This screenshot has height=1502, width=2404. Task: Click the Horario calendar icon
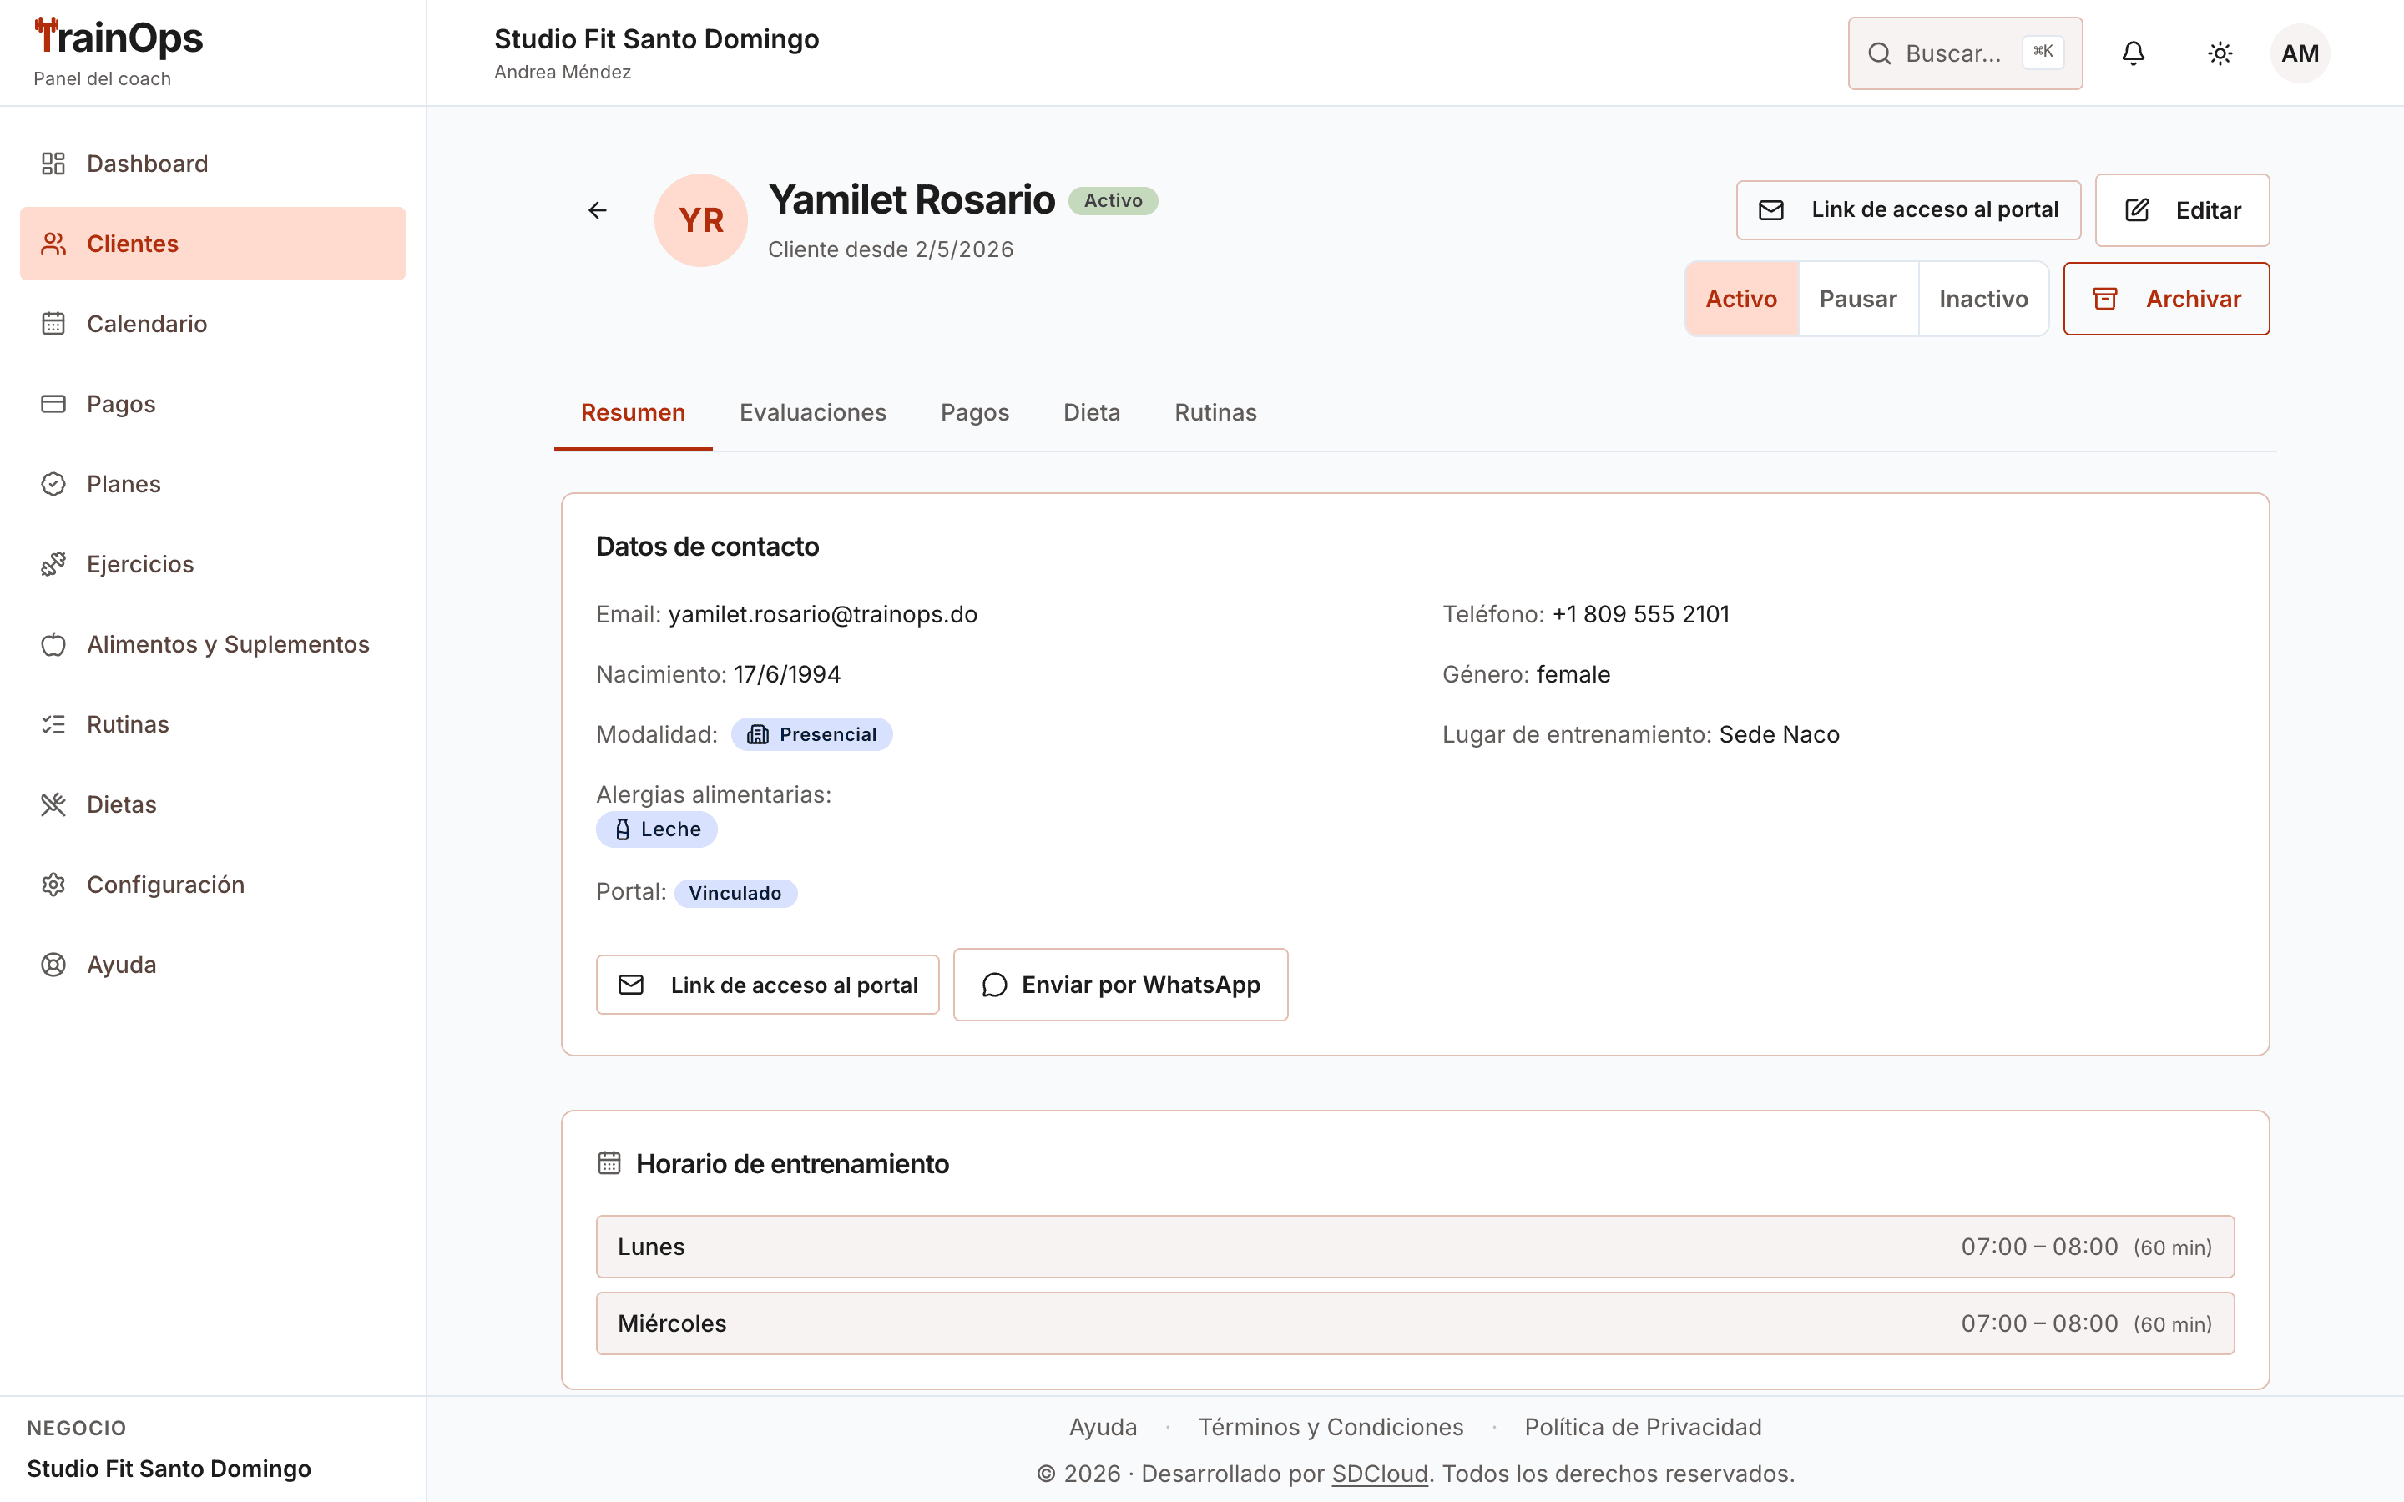coord(609,1163)
